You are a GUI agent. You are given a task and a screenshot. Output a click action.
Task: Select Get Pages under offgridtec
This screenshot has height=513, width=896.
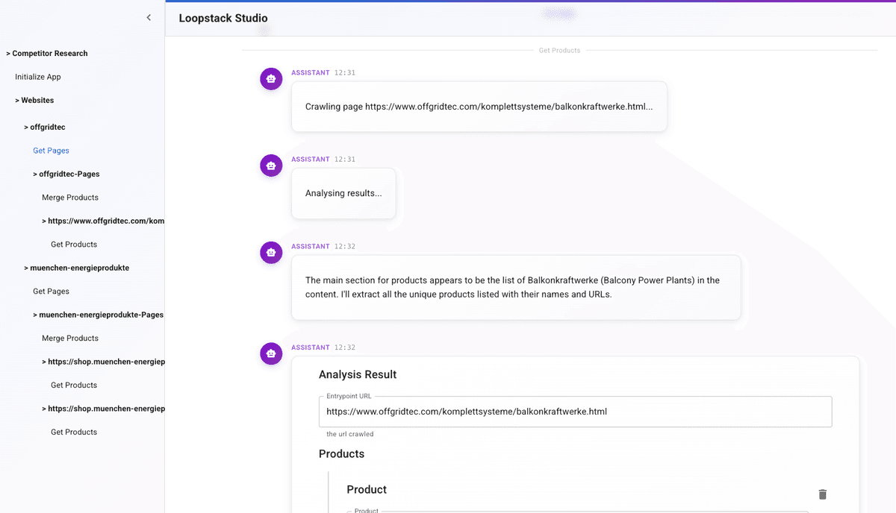(51, 151)
